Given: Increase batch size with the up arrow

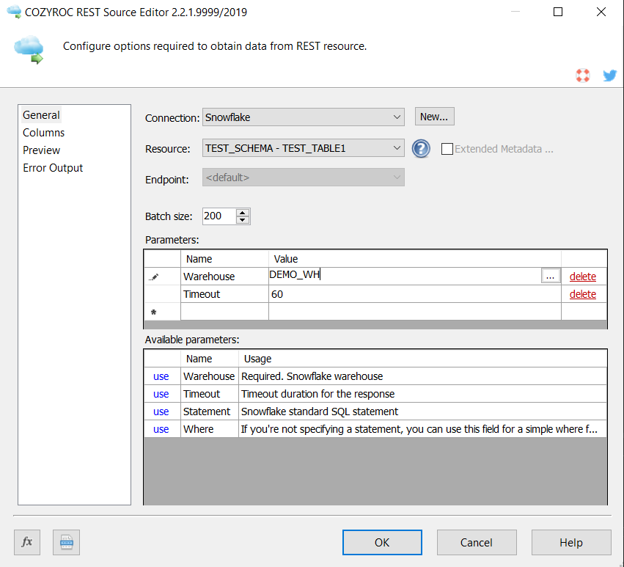Looking at the screenshot, I should click(243, 212).
